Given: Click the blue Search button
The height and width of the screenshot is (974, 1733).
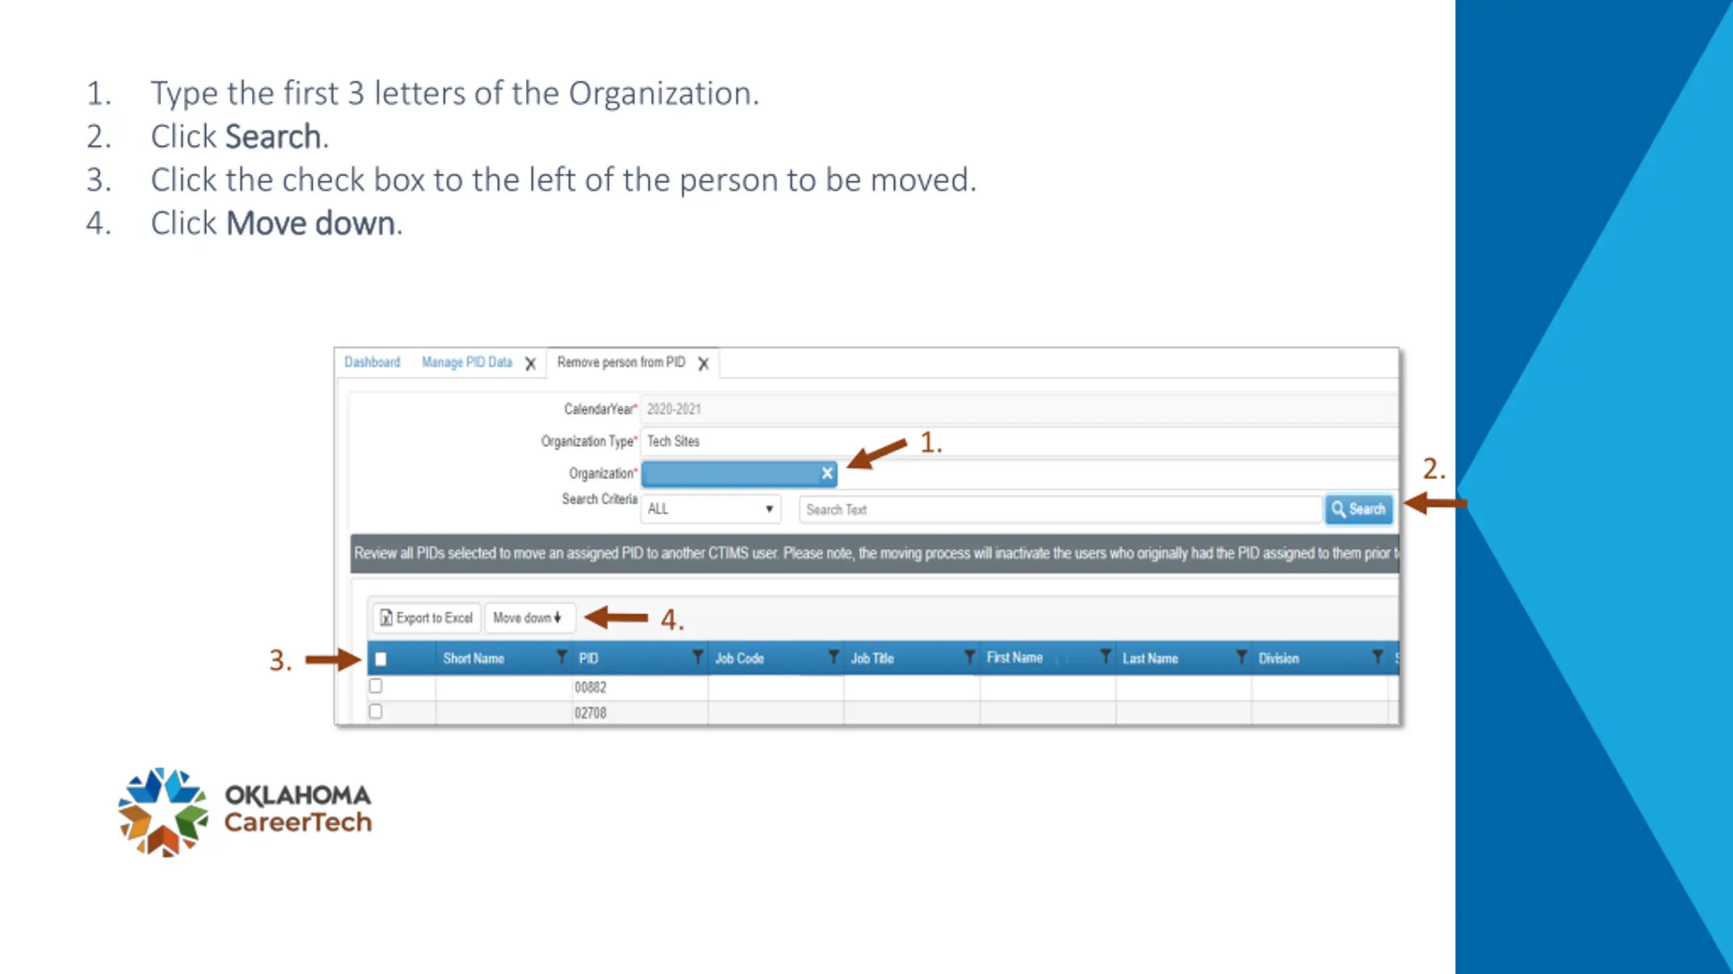Looking at the screenshot, I should pos(1359,509).
